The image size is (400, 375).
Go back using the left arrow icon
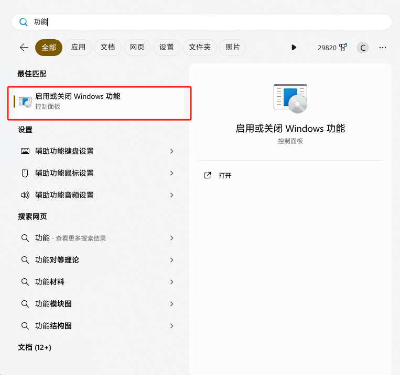(x=24, y=48)
